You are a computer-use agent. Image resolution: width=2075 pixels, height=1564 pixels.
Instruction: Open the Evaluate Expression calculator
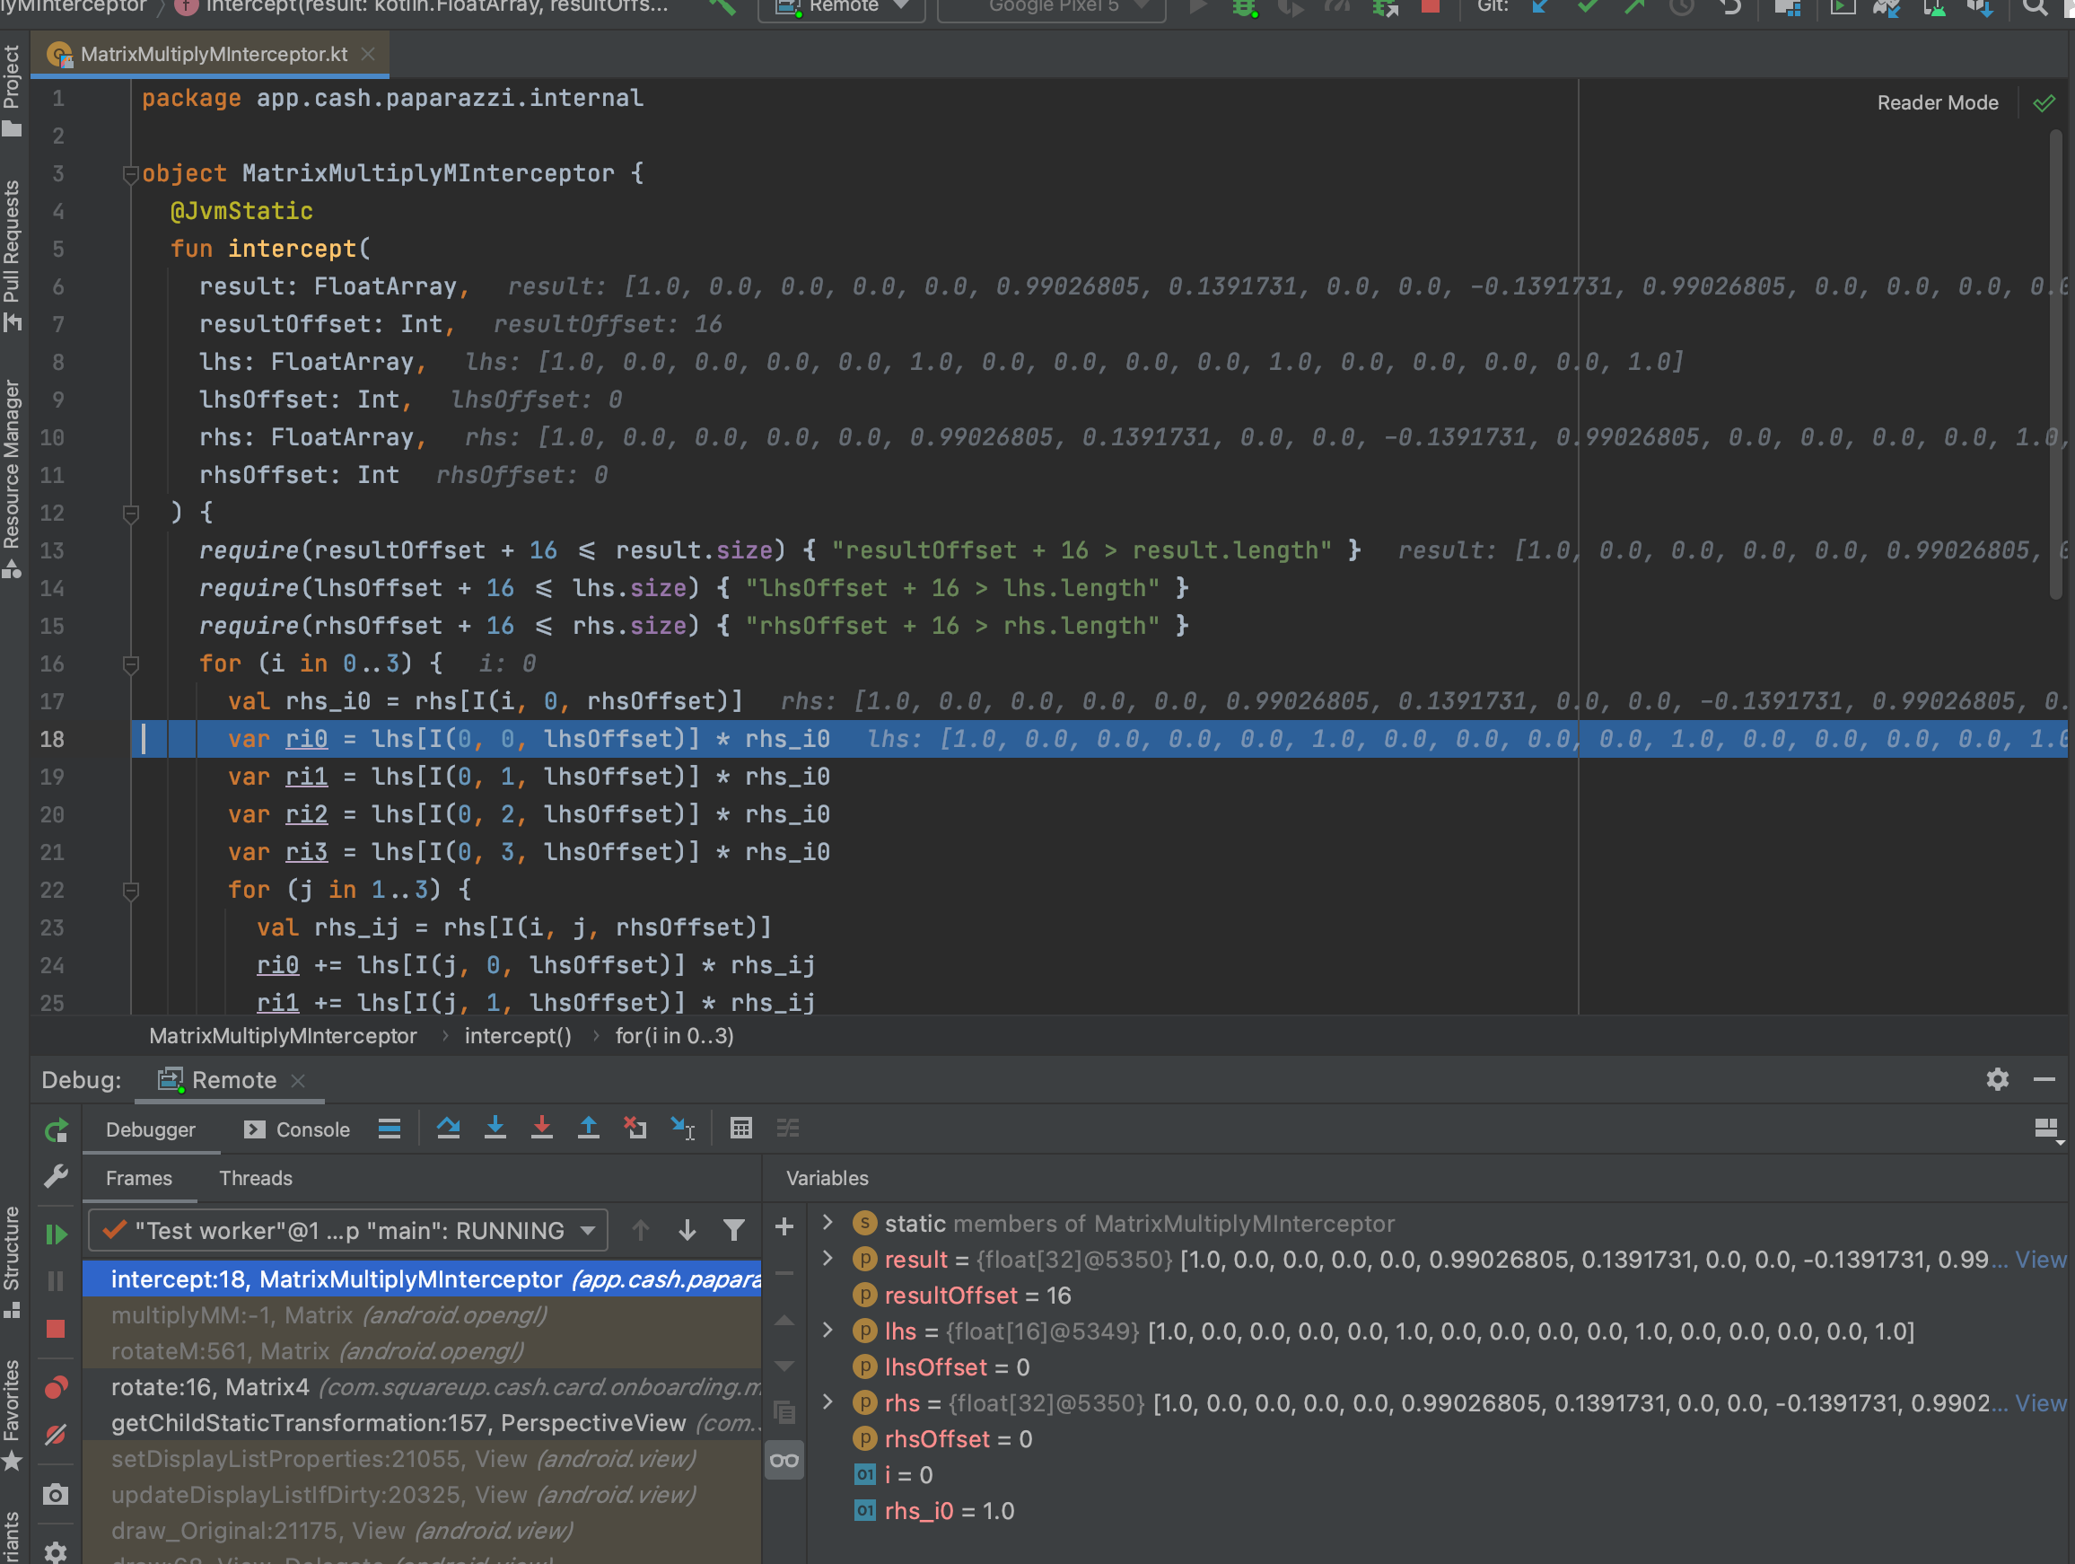[741, 1128]
